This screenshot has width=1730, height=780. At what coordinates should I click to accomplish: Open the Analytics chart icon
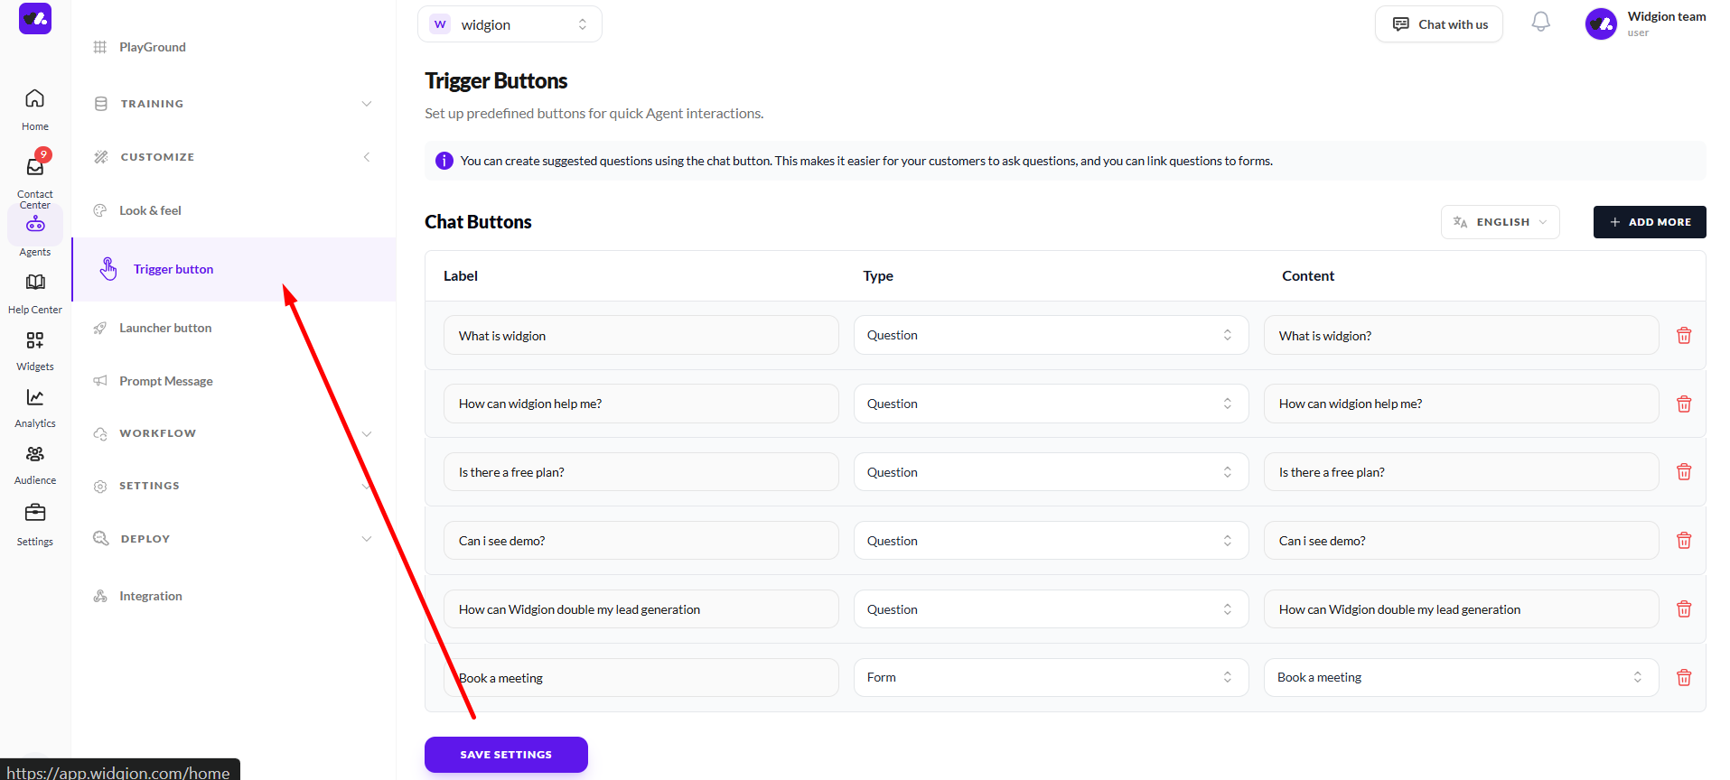pyautogui.click(x=35, y=398)
